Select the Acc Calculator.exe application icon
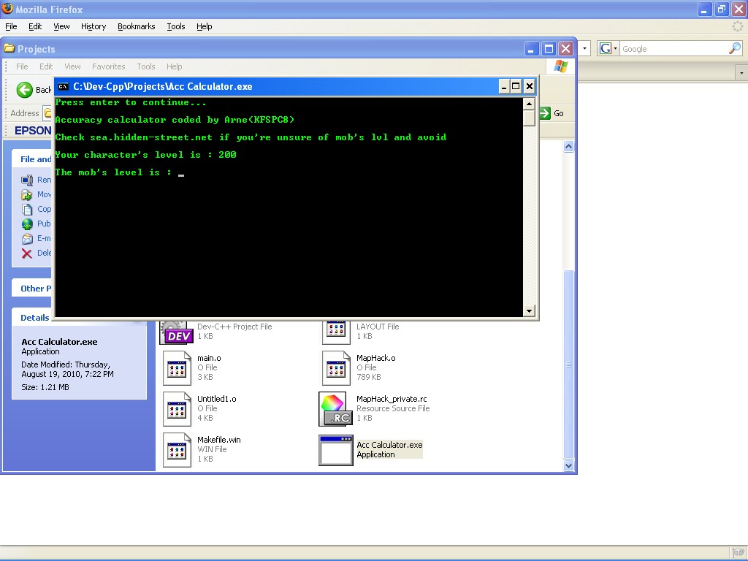 point(336,450)
